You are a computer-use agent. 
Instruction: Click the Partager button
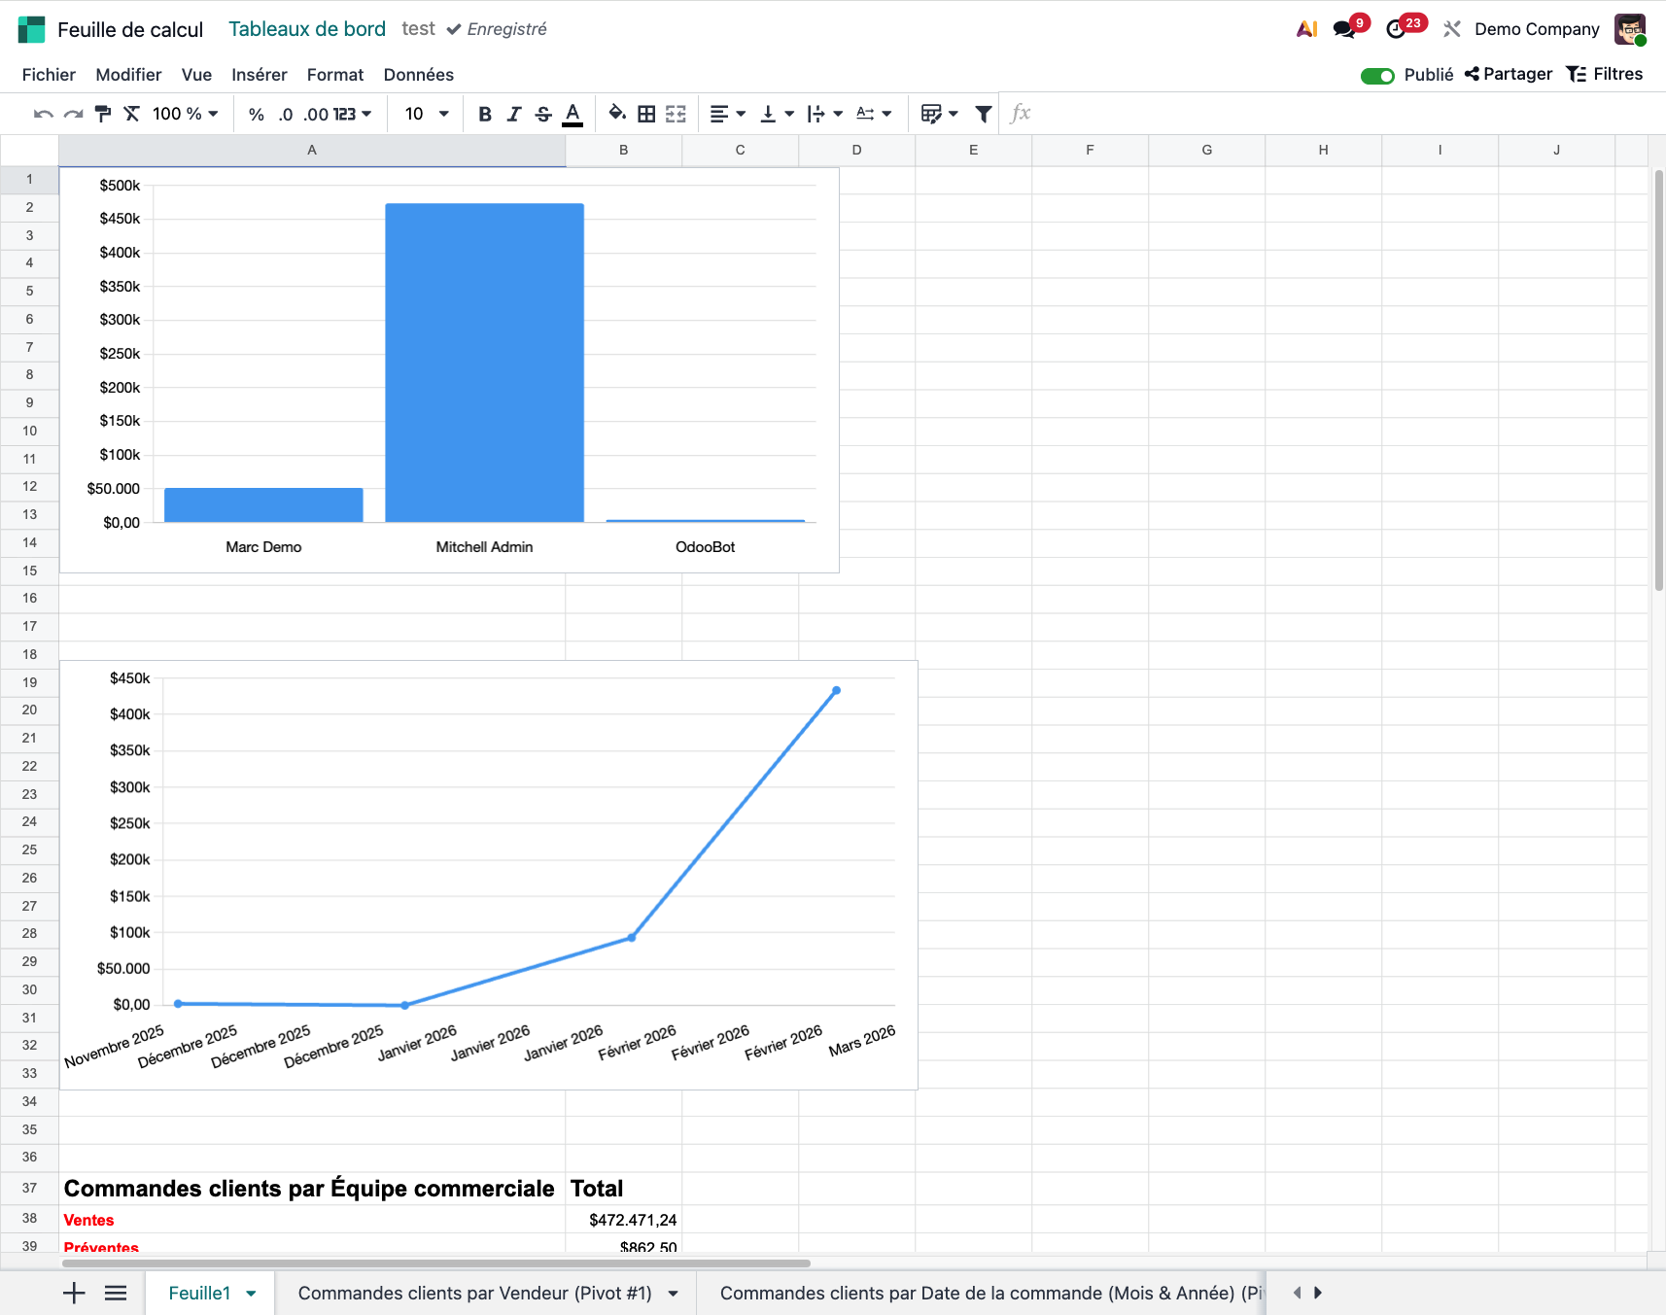(1509, 74)
